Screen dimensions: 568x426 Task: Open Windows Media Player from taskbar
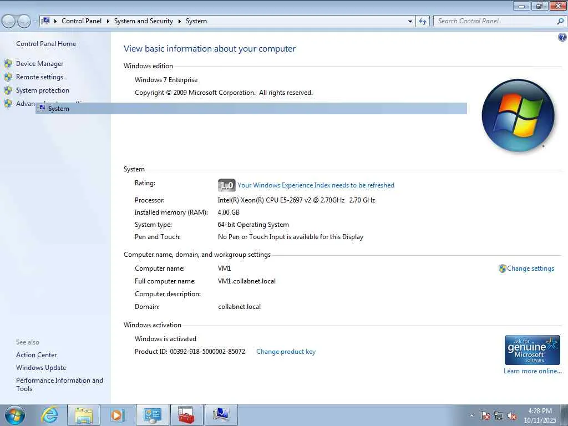point(117,415)
